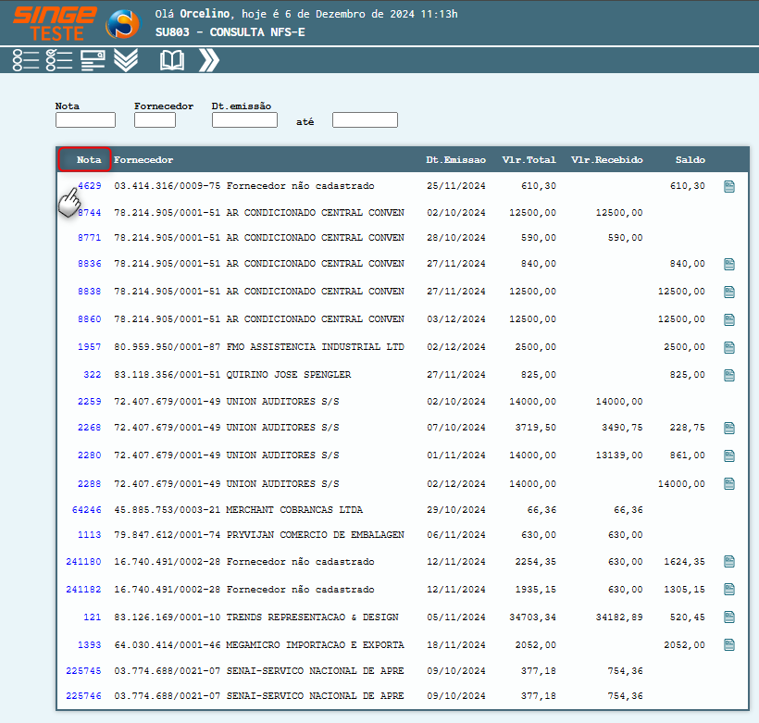This screenshot has width=759, height=723.
Task: Click the Dt.emissão start date field
Action: [x=244, y=120]
